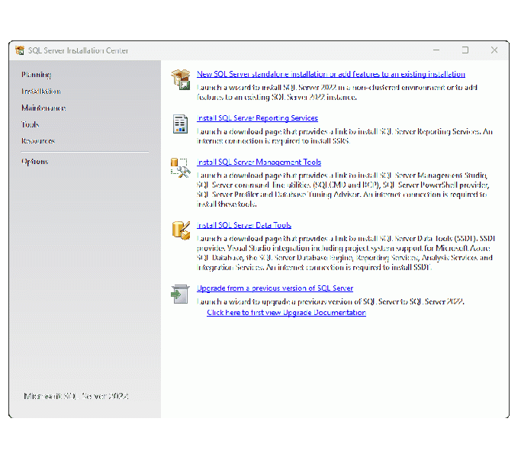Screen dimensions: 521x457
Task: Click the 'Launch a wizard to install SQL Server 2022' description
Action: (x=337, y=92)
